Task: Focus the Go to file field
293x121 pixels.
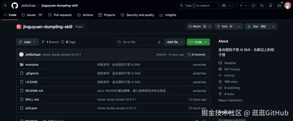Action: (x=139, y=42)
